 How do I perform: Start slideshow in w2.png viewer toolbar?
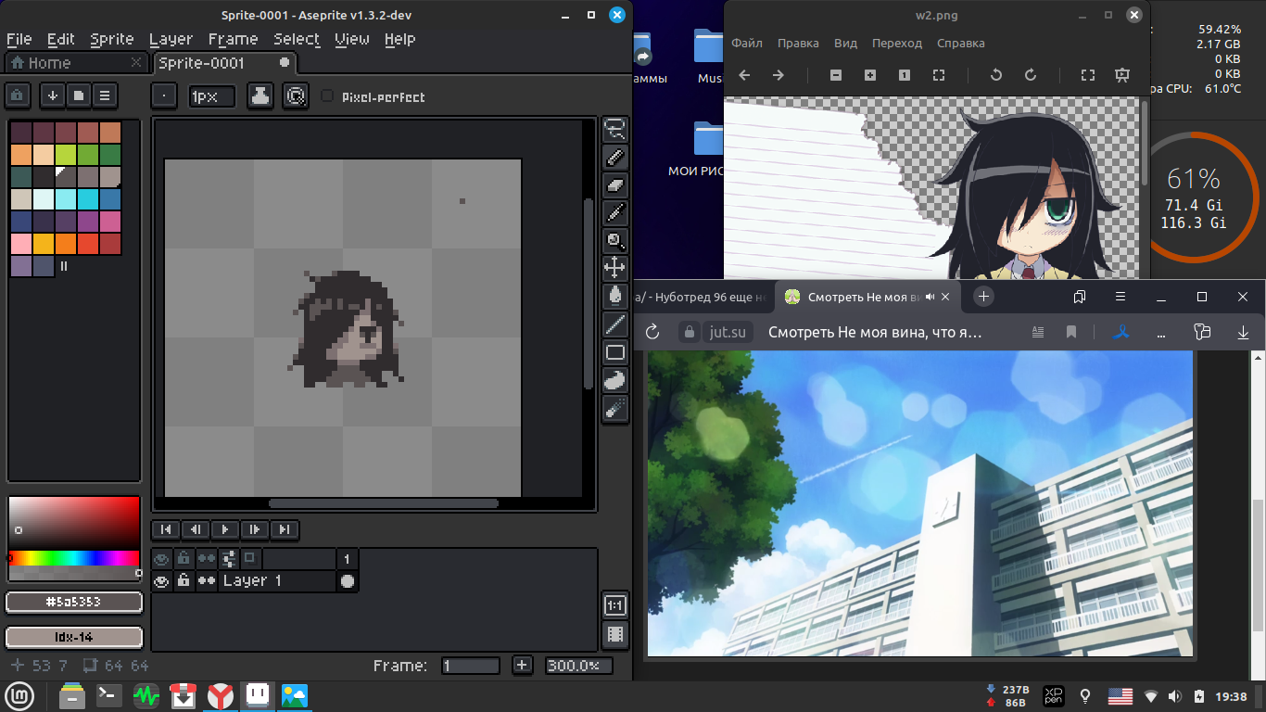(x=1122, y=75)
